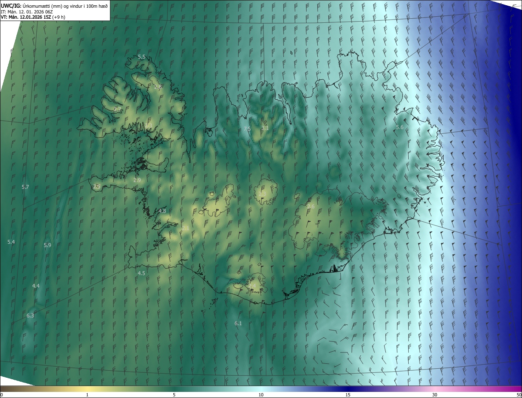Click the 30 tick on the color scale
Viewport: 522px width, 398px height.
click(x=435, y=395)
